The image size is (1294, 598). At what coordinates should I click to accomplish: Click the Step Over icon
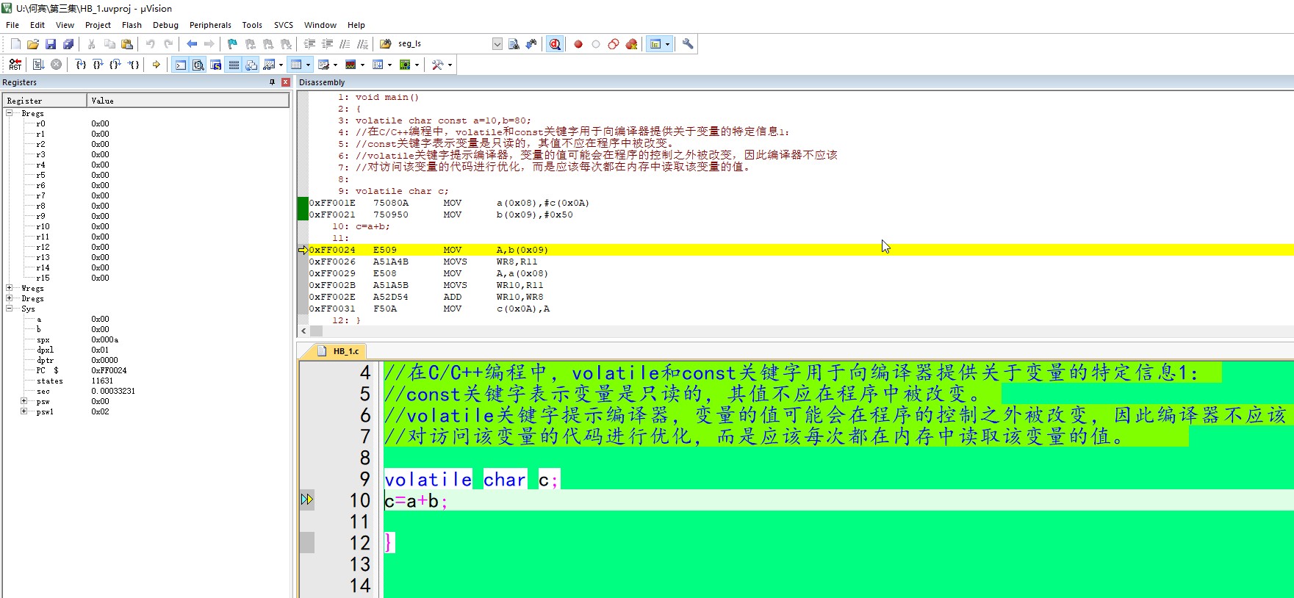pyautogui.click(x=98, y=65)
